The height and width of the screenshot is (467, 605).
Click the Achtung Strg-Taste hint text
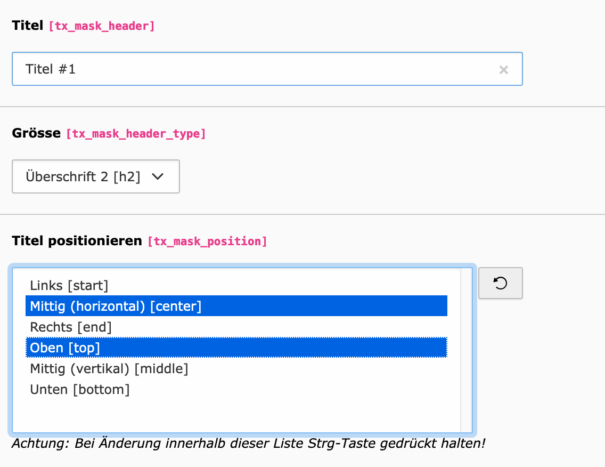(248, 443)
